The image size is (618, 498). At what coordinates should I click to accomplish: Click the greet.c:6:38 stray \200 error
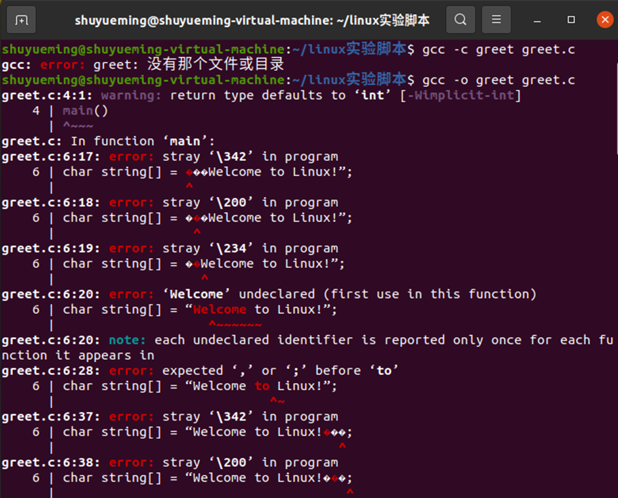click(x=170, y=462)
